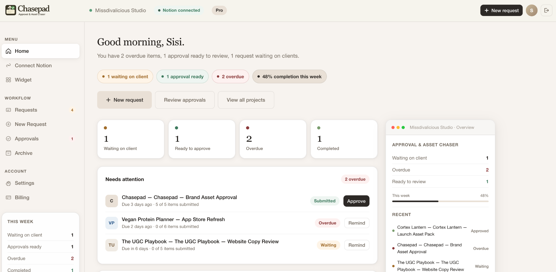
Task: Click the Submitted status badge
Action: pos(325,201)
